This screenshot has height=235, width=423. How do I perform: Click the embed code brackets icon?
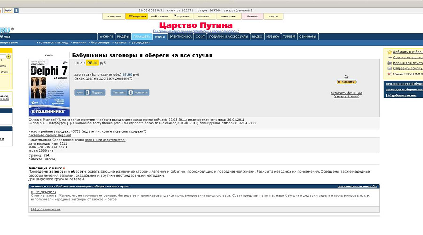coord(389,74)
